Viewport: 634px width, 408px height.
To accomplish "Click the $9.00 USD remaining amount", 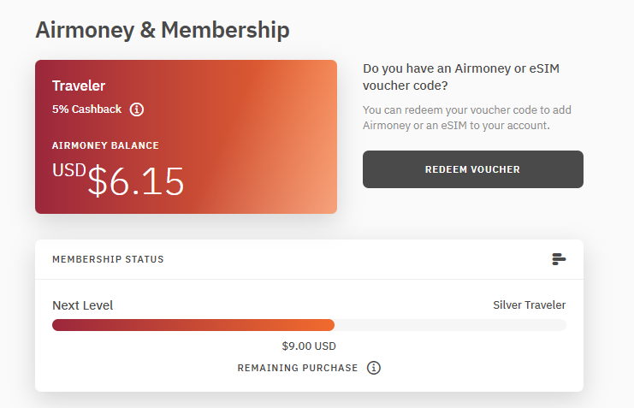I will tap(309, 346).
